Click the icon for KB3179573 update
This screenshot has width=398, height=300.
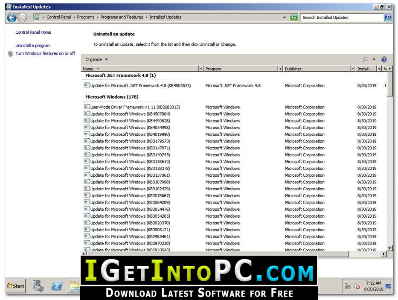click(x=87, y=141)
